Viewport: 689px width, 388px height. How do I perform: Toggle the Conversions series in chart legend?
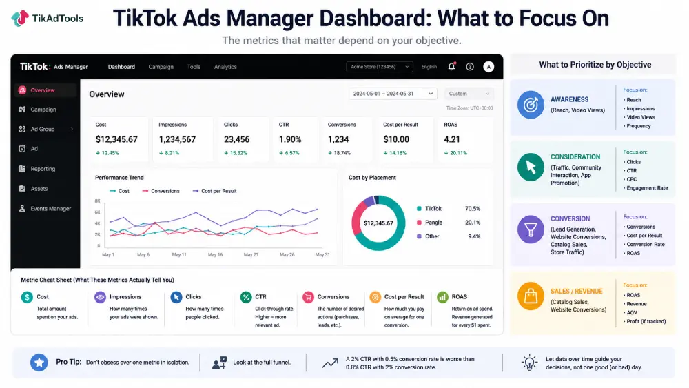pyautogui.click(x=161, y=191)
